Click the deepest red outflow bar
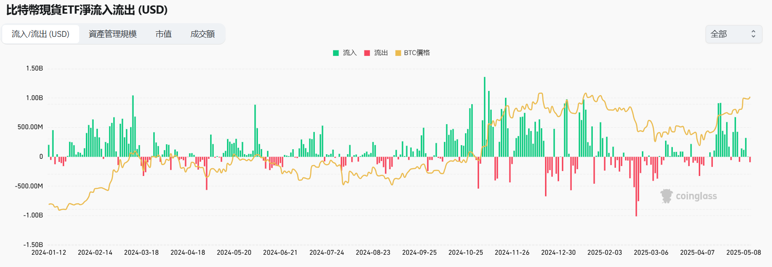Viewport: 772px width, 267px height. tap(636, 186)
